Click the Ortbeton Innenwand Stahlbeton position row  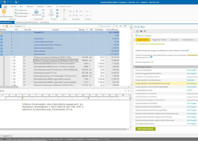tap(60, 57)
